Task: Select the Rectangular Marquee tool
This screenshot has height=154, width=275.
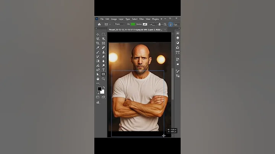Action: [104, 34]
